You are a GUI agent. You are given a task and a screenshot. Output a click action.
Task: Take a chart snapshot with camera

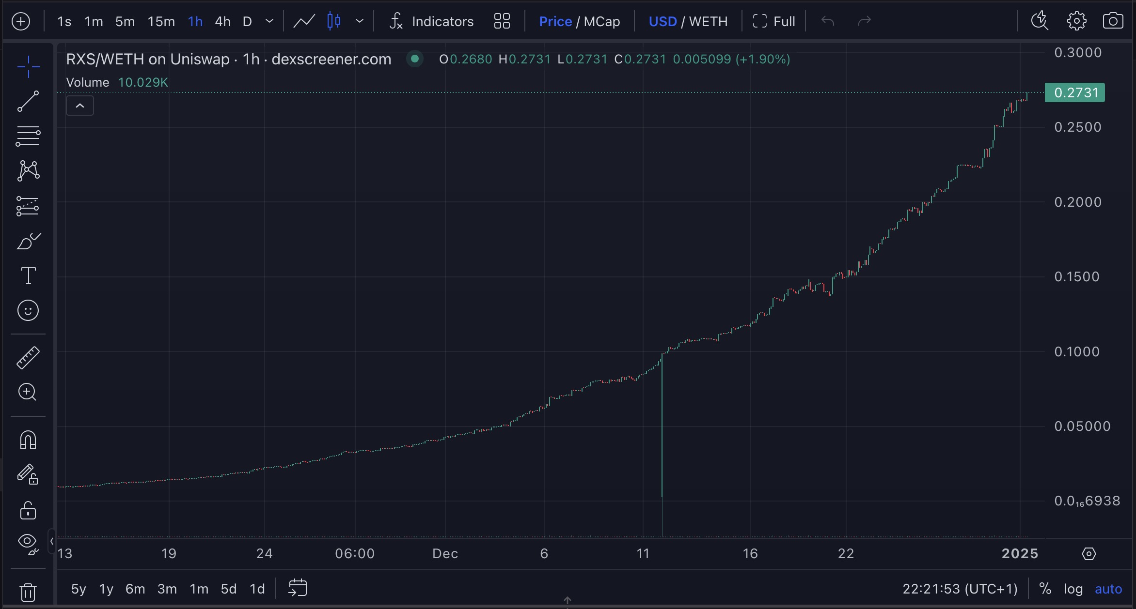[x=1113, y=21]
